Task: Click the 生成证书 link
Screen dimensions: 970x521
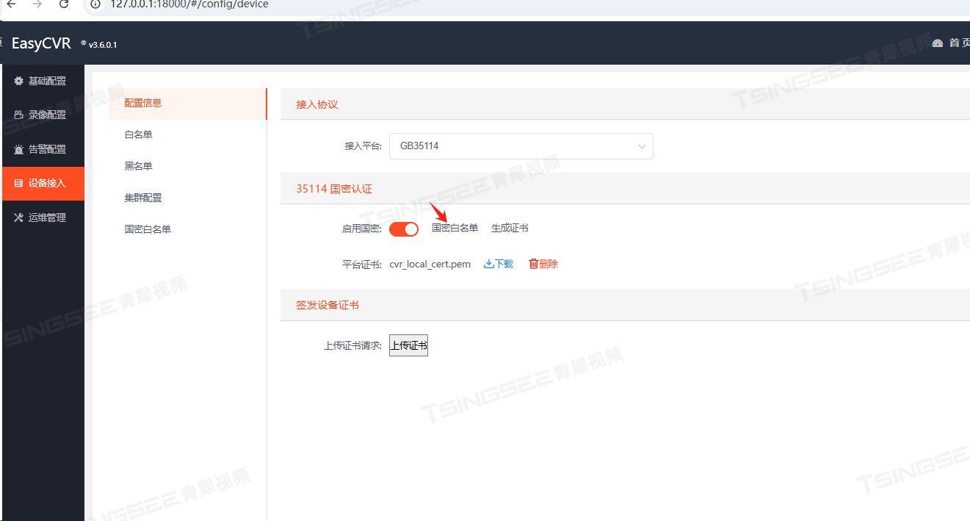Action: tap(510, 229)
